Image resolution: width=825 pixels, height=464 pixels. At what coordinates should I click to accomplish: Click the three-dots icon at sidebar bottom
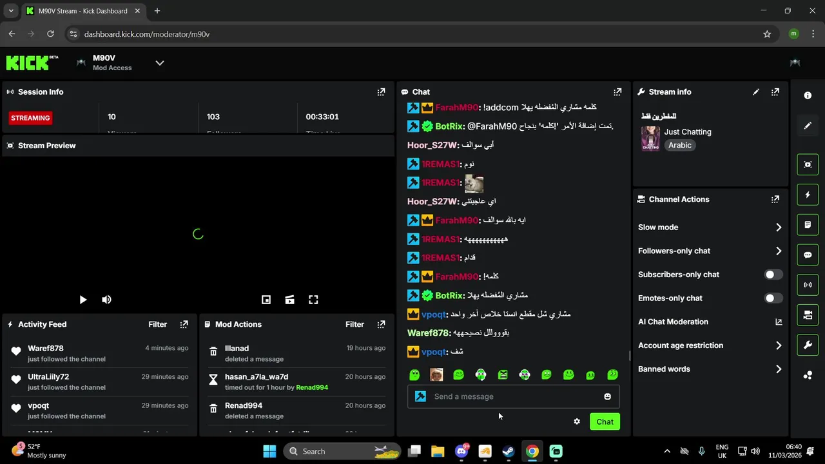[808, 375]
